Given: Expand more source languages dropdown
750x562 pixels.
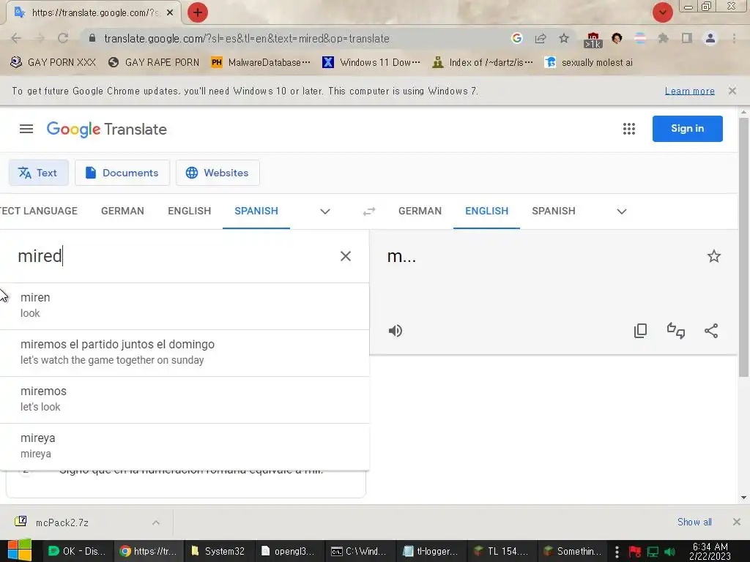Looking at the screenshot, I should [x=325, y=211].
